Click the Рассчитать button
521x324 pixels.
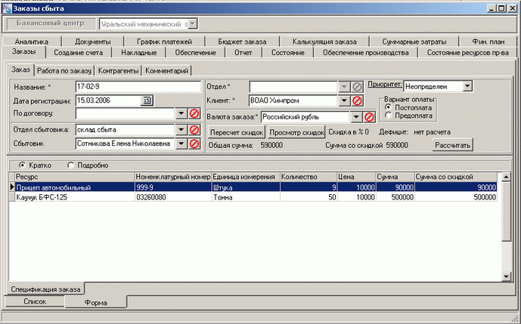tap(452, 145)
